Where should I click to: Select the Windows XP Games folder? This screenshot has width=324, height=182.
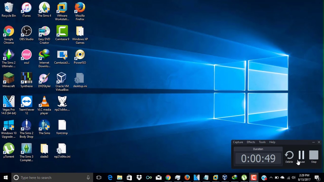pyautogui.click(x=80, y=35)
